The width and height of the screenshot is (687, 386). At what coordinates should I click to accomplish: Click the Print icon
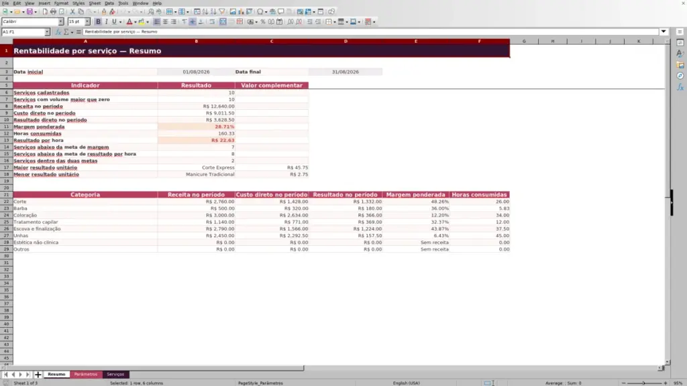coord(53,12)
